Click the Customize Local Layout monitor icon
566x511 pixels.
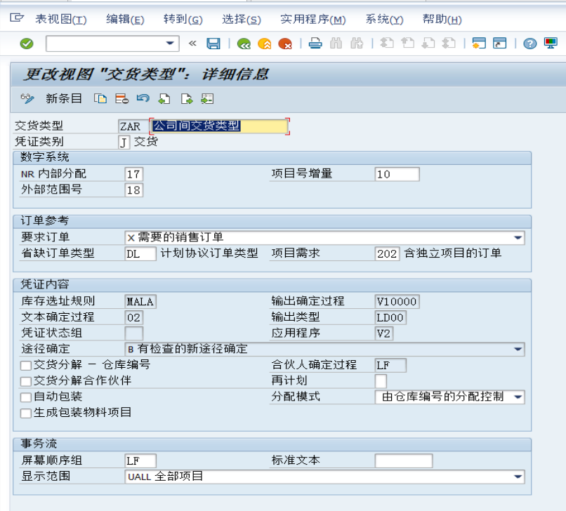click(551, 44)
